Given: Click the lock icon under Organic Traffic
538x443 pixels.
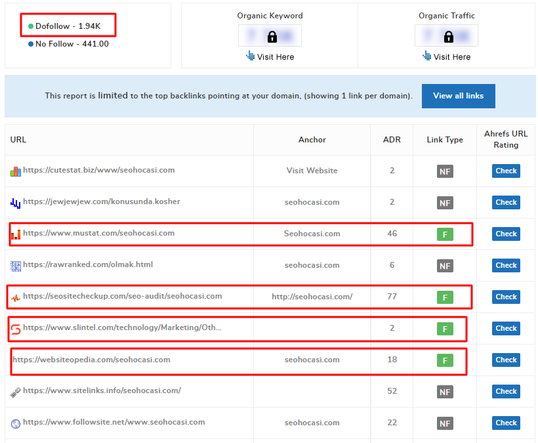Looking at the screenshot, I should coord(449,36).
